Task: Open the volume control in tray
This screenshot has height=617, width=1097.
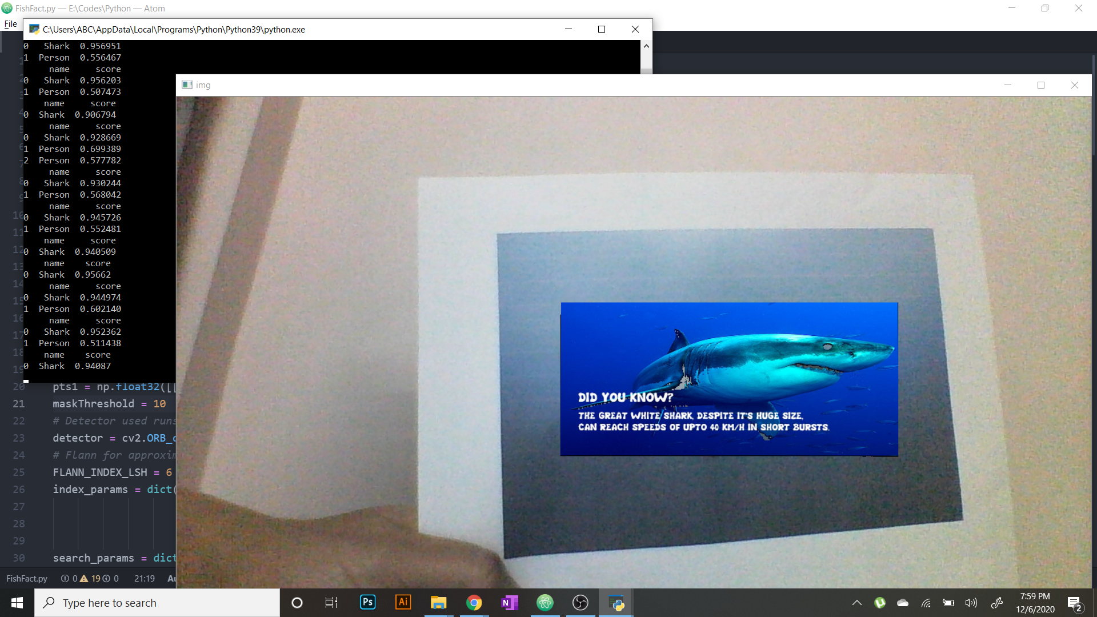Action: coord(971,603)
